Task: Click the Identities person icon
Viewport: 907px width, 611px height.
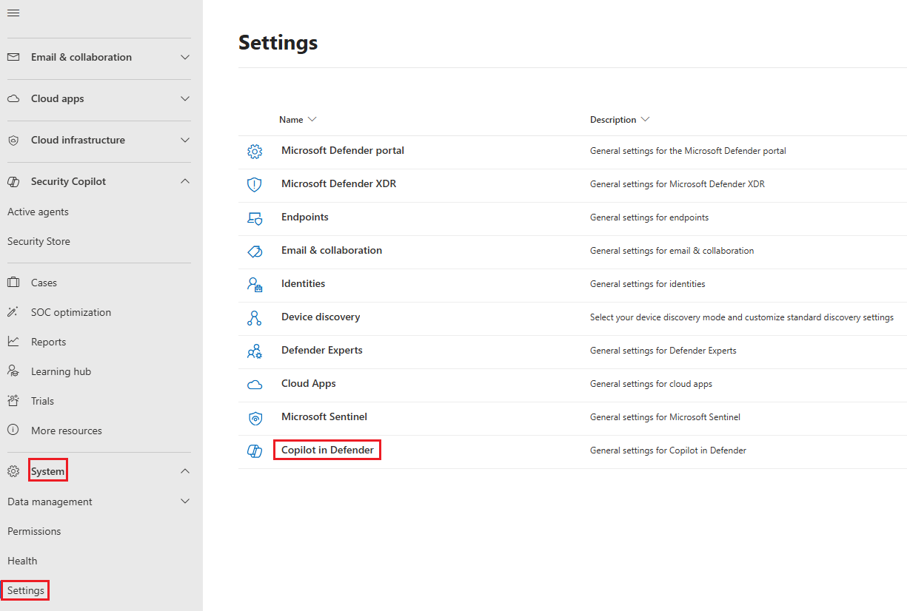Action: point(255,285)
